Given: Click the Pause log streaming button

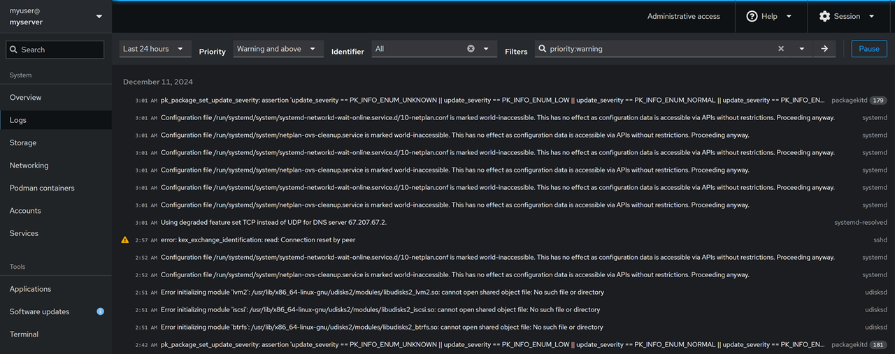Looking at the screenshot, I should (x=869, y=49).
